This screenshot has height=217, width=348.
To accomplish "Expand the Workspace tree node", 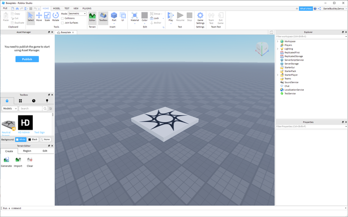I will 277,42.
